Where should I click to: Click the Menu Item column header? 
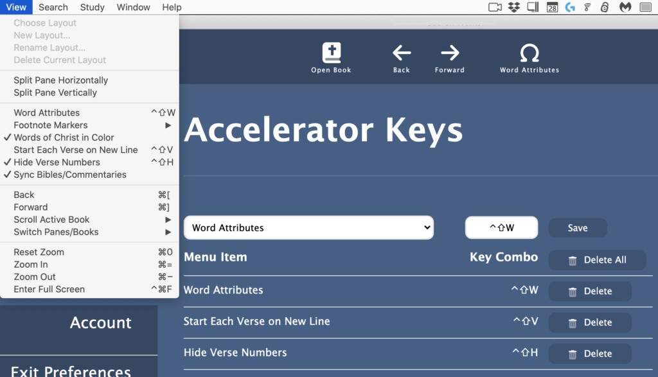point(215,257)
